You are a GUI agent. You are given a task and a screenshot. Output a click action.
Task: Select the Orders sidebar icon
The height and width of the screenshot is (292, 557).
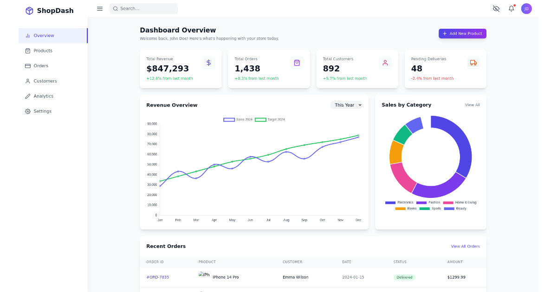coord(27,65)
